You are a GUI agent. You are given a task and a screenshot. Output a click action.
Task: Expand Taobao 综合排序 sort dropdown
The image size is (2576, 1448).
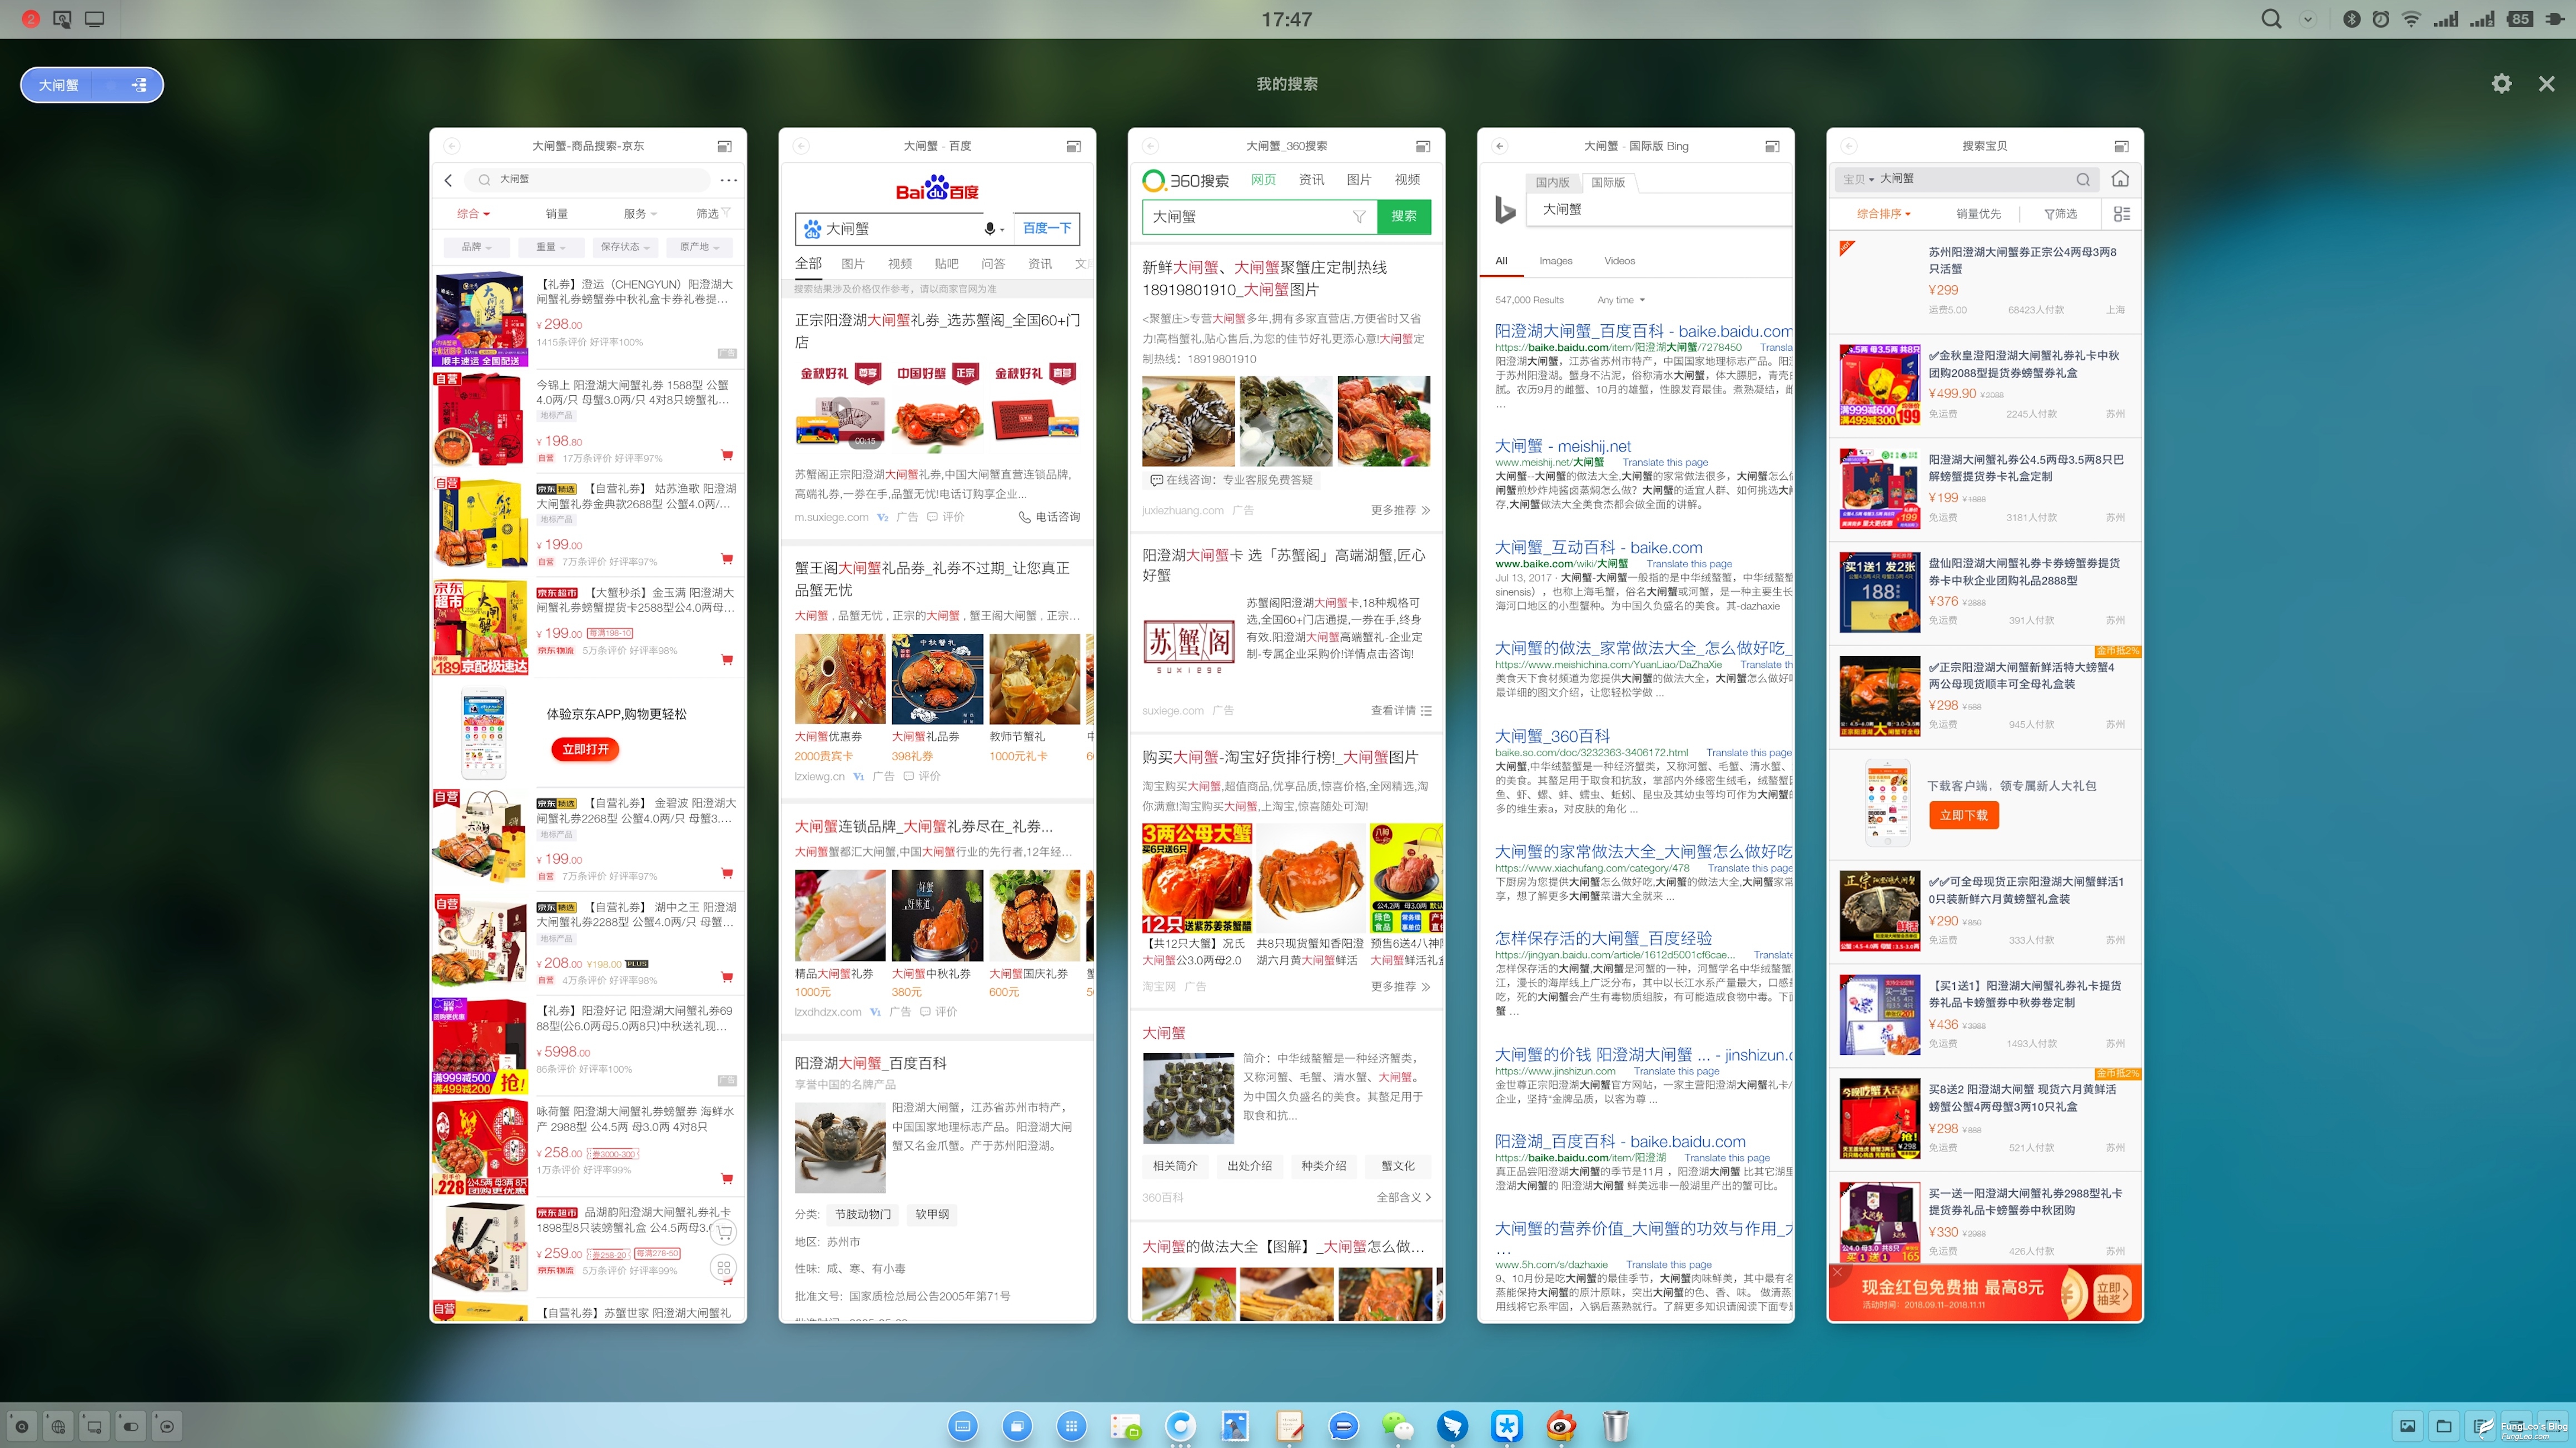(1883, 214)
